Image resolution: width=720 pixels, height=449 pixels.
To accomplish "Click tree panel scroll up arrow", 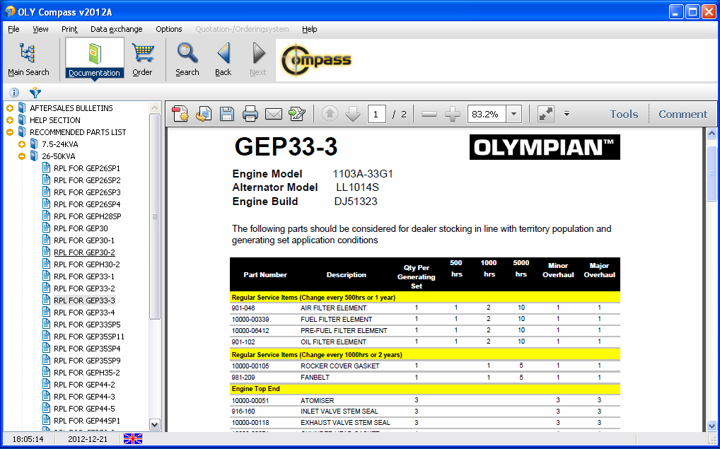I will click(155, 108).
